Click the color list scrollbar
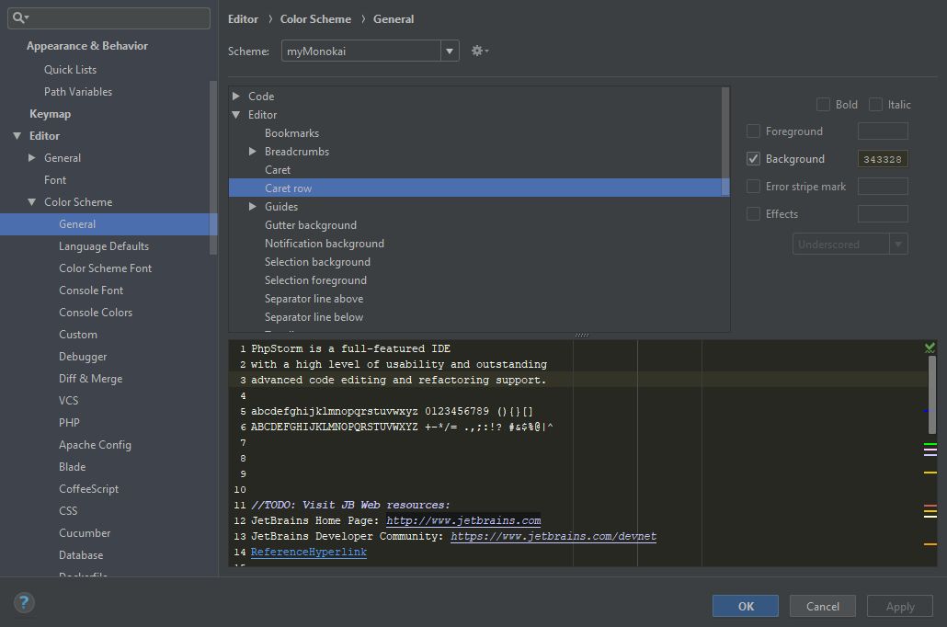The image size is (947, 627). [x=725, y=142]
